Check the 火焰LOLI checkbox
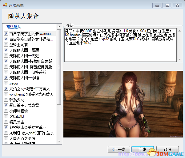Viewport: 185px width, 158px height. pyautogui.click(x=6, y=116)
